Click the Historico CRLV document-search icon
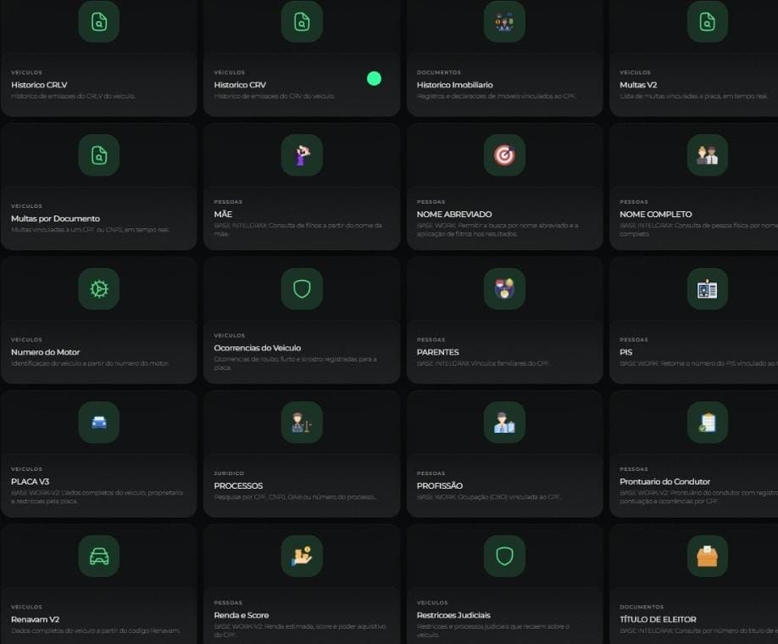The height and width of the screenshot is (644, 778). tap(99, 22)
